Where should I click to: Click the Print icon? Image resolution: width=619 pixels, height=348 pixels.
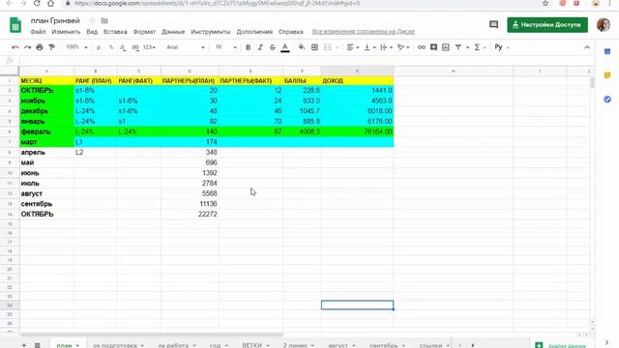pos(40,47)
